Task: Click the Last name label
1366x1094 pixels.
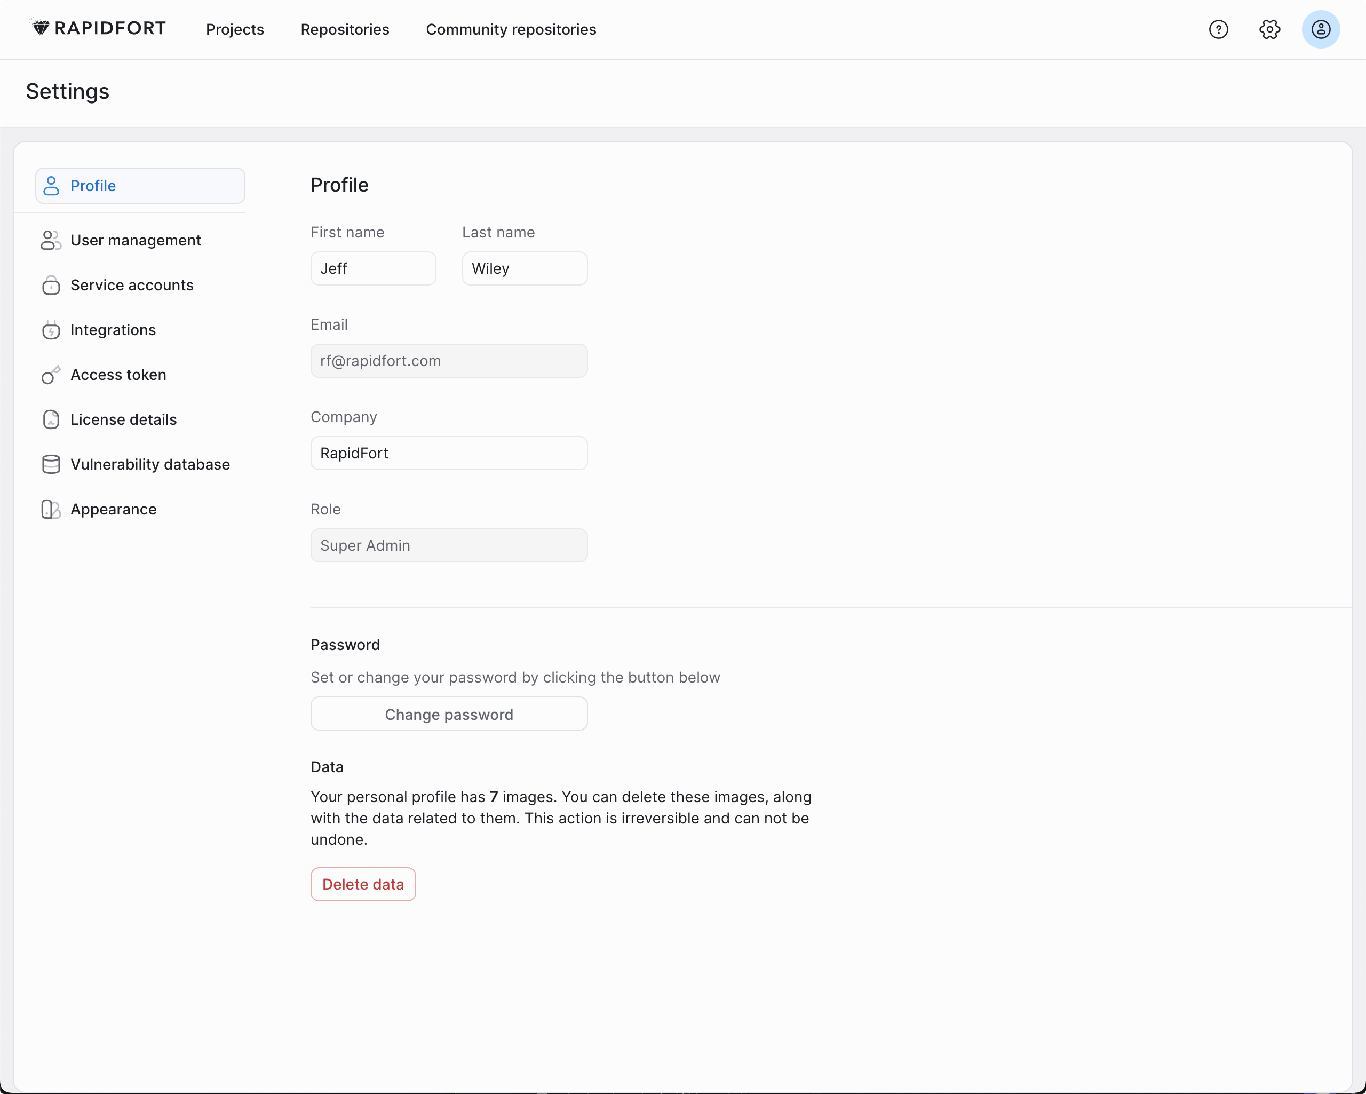Action: tap(498, 233)
